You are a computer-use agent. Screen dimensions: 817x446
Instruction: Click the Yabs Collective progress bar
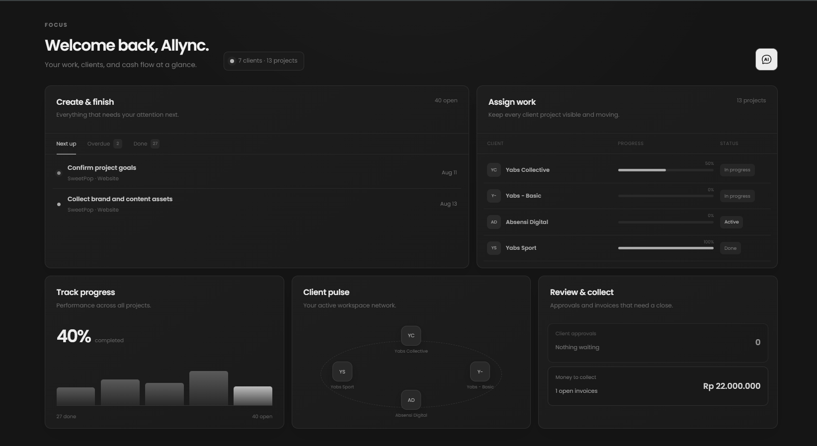(666, 170)
